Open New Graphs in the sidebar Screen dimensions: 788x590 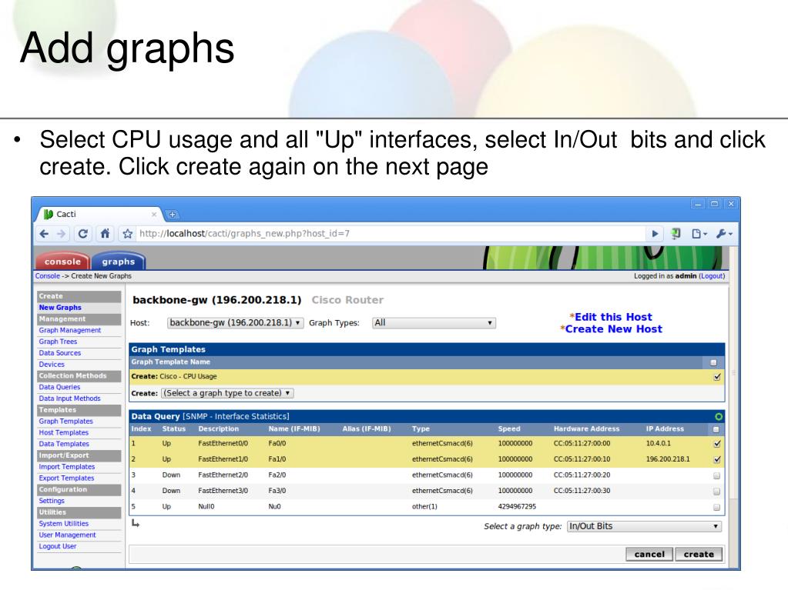[x=60, y=308]
